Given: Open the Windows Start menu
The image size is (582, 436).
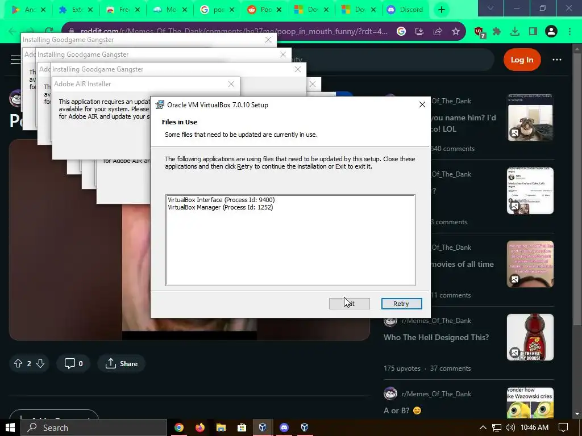Looking at the screenshot, I should [x=10, y=427].
